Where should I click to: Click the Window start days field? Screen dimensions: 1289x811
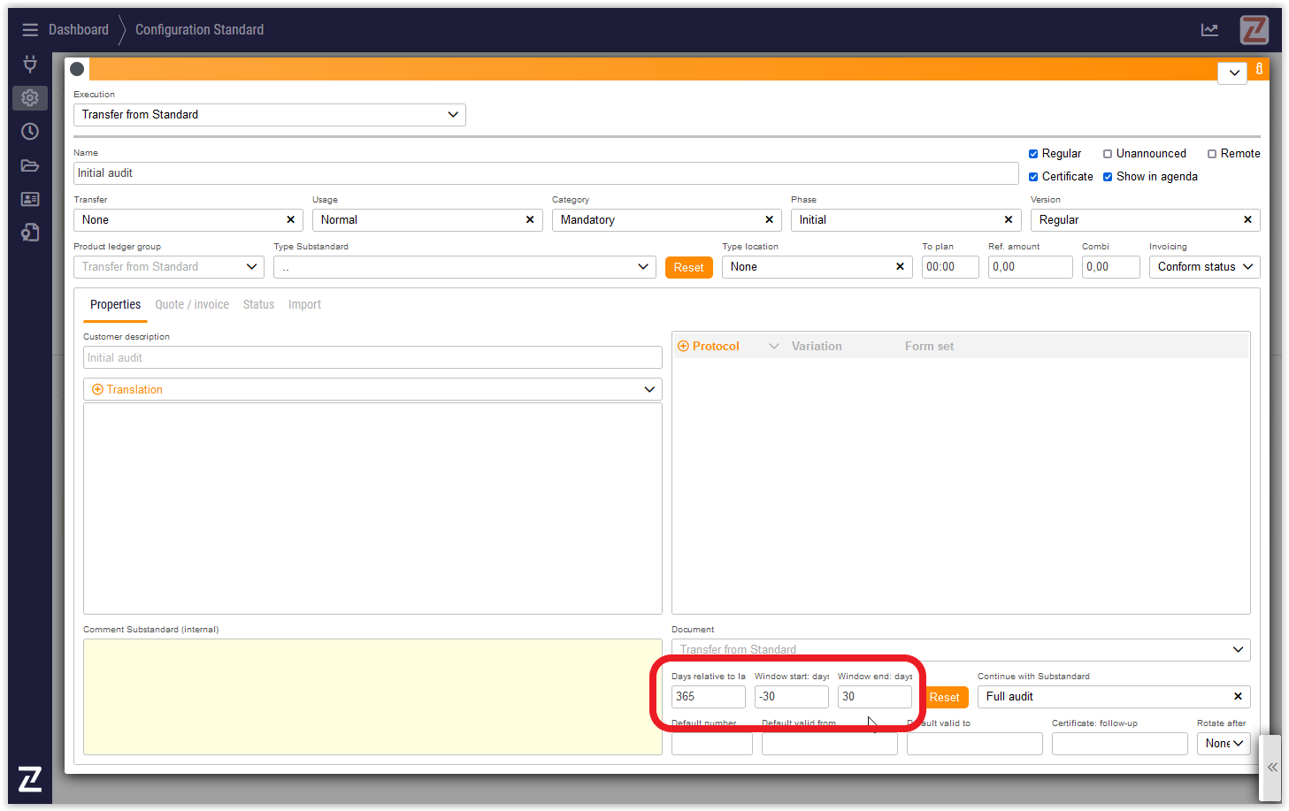[791, 697]
